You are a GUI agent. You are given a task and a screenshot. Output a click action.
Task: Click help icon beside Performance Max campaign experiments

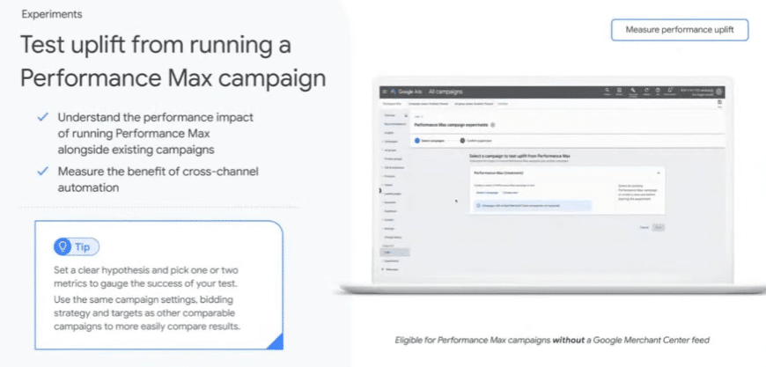[492, 125]
